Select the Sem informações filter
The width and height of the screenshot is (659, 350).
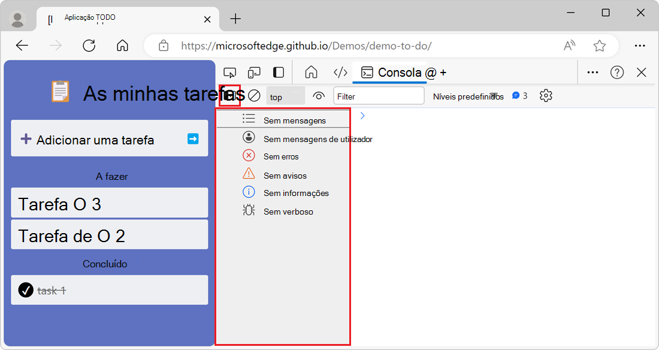tap(283, 192)
